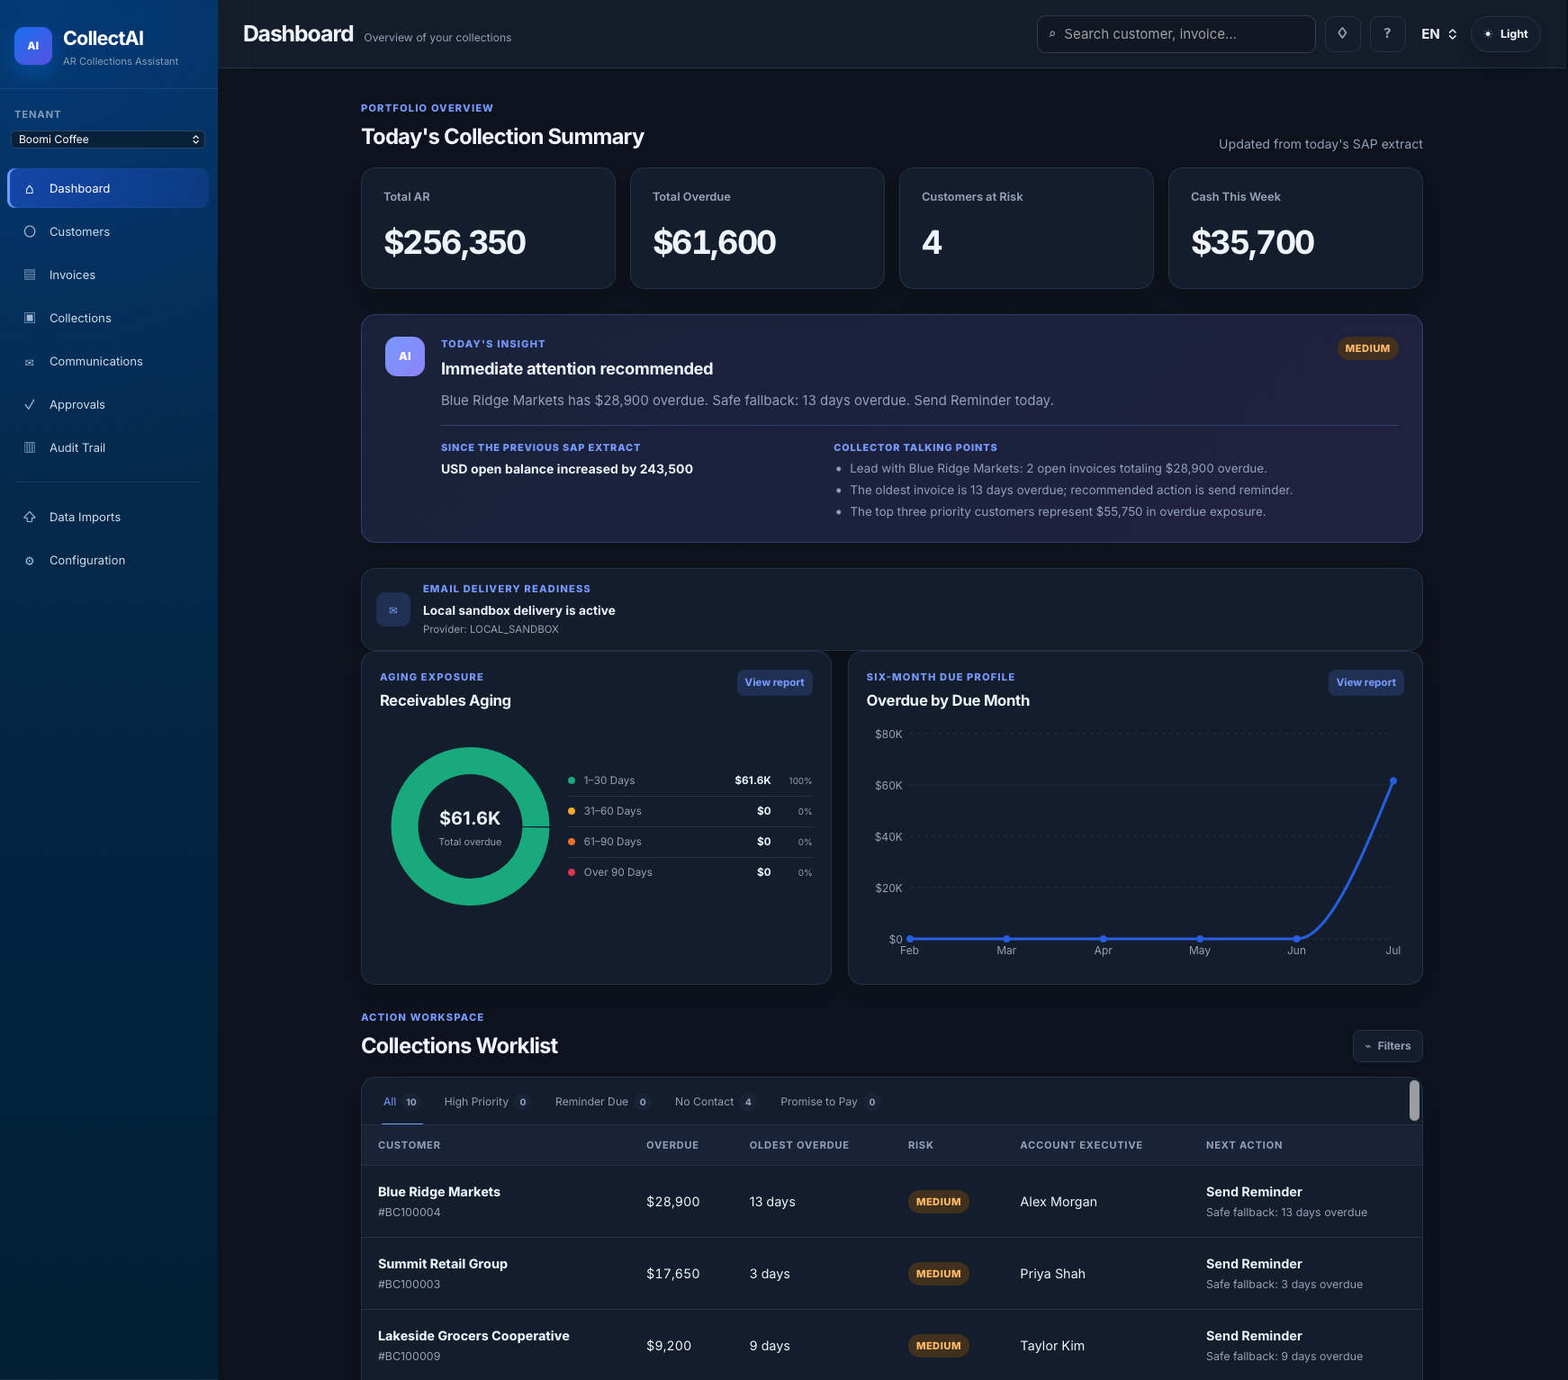Click the 31–60 Days yellow legend dot
The height and width of the screenshot is (1380, 1568).
coord(572,811)
